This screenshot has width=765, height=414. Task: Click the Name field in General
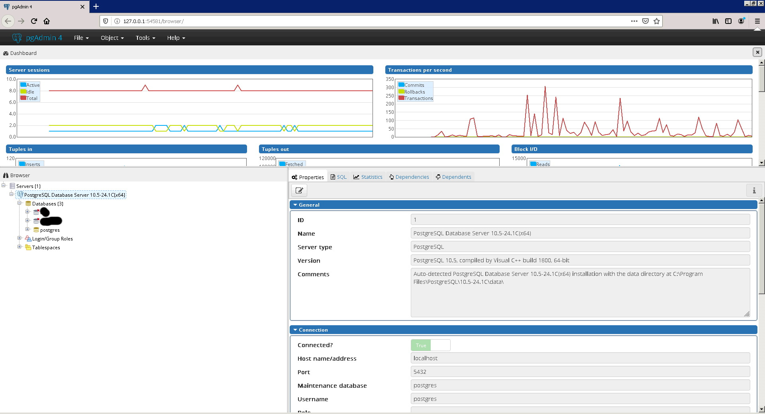coord(580,233)
